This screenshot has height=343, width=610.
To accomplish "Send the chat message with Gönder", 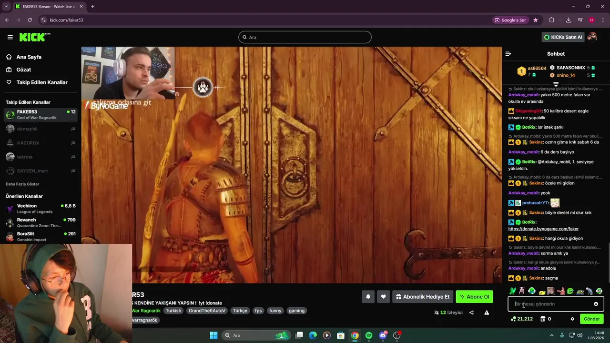I will pos(591,319).
